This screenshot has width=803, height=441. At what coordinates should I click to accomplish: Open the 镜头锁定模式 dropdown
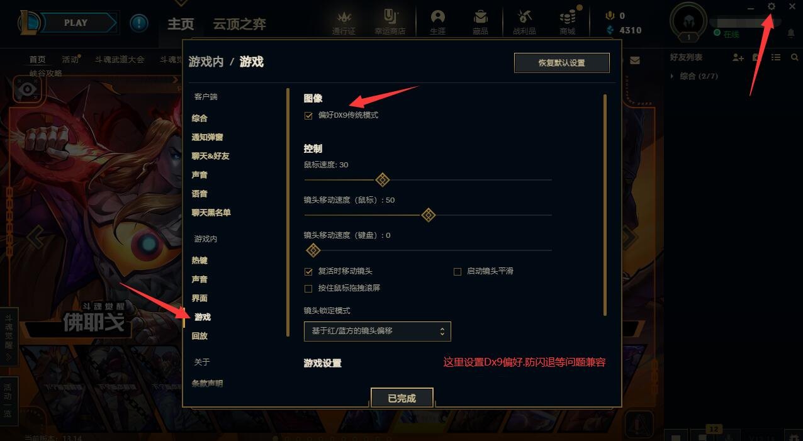pyautogui.click(x=378, y=331)
